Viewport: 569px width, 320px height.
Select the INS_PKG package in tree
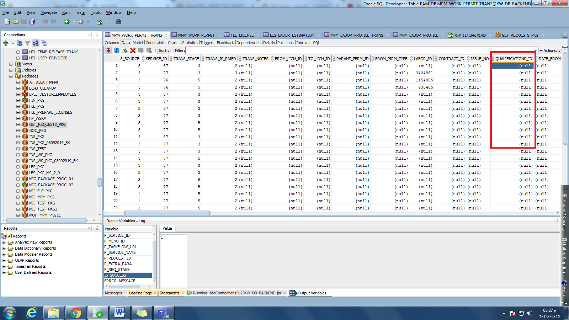click(x=37, y=137)
